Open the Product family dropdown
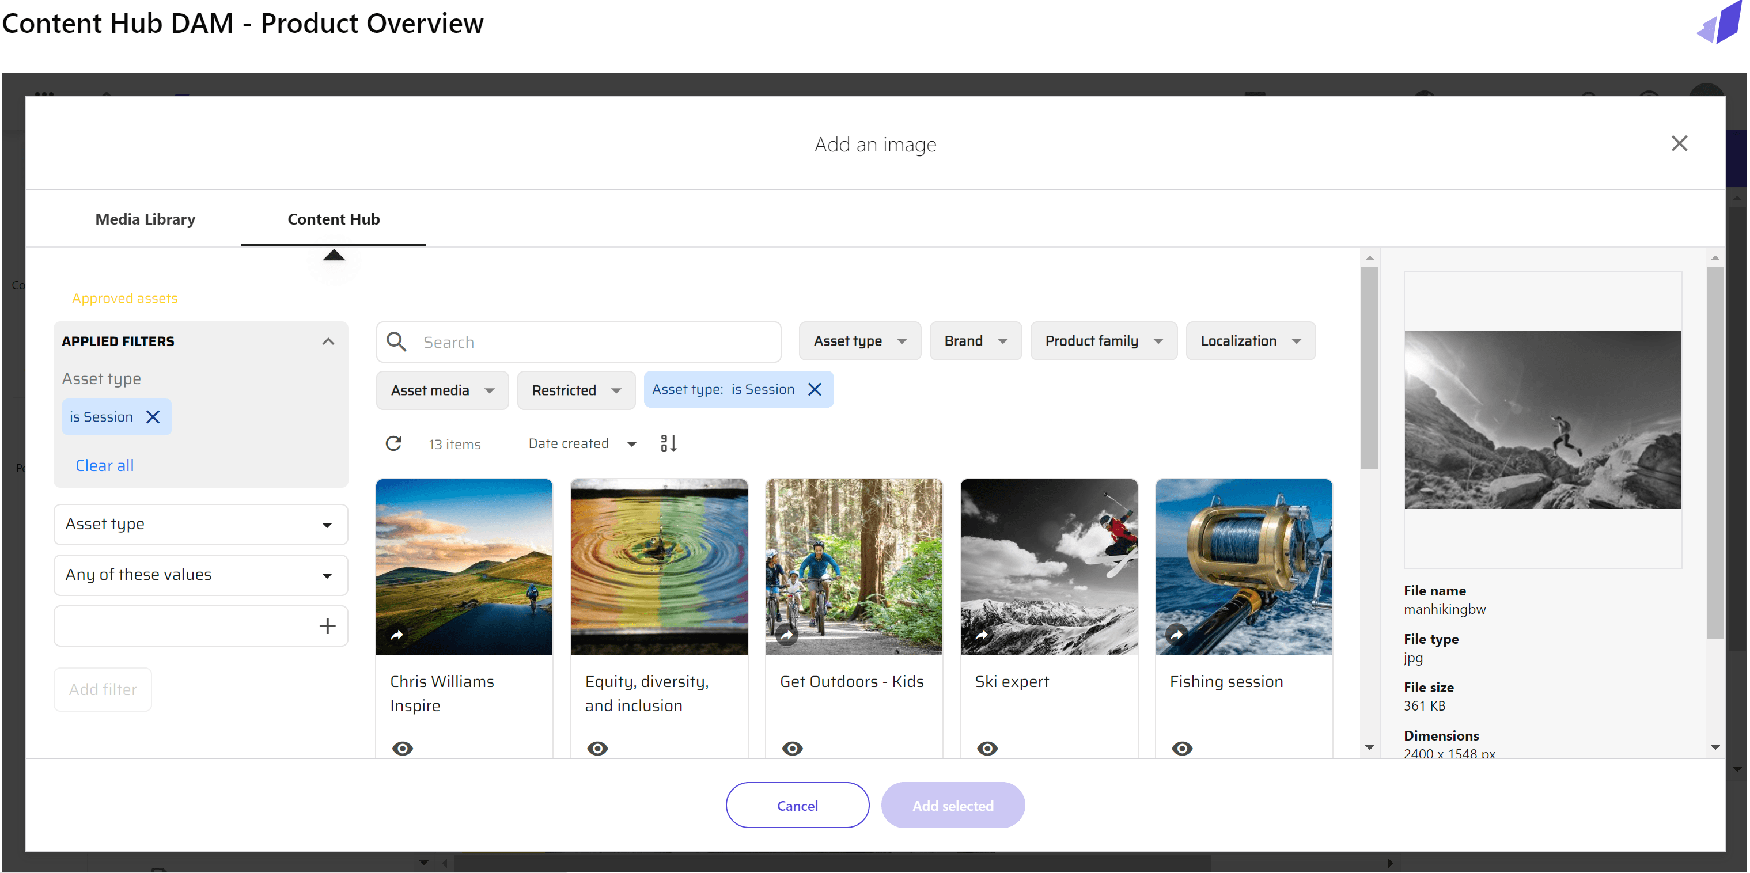 (1103, 341)
